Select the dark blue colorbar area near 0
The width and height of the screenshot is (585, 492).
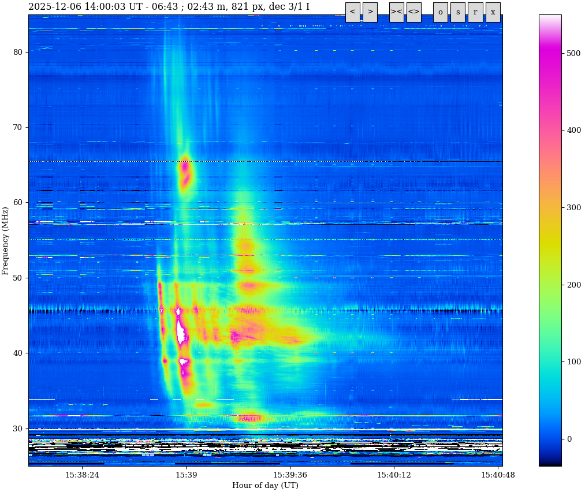click(549, 439)
